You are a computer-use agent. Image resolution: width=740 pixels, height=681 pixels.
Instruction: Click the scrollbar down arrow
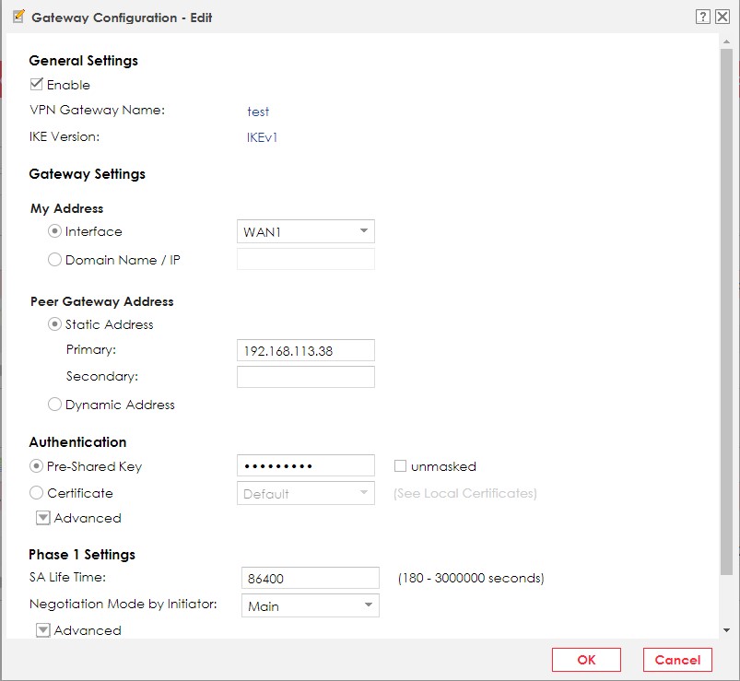tap(726, 630)
